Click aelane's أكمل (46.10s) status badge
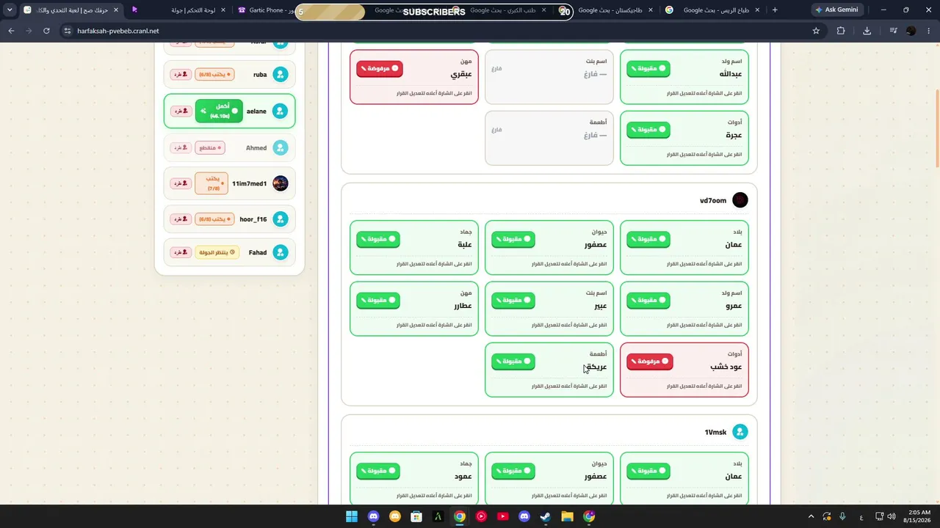This screenshot has height=528, width=940. click(219, 111)
